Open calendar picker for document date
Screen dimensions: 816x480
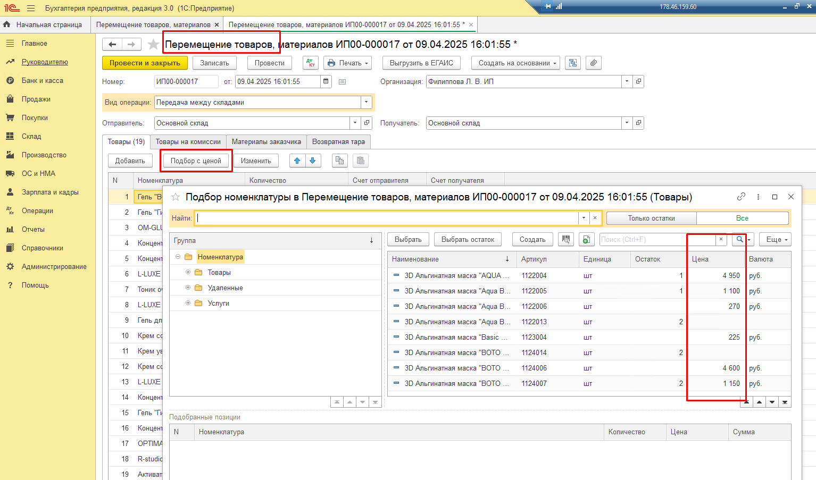326,81
